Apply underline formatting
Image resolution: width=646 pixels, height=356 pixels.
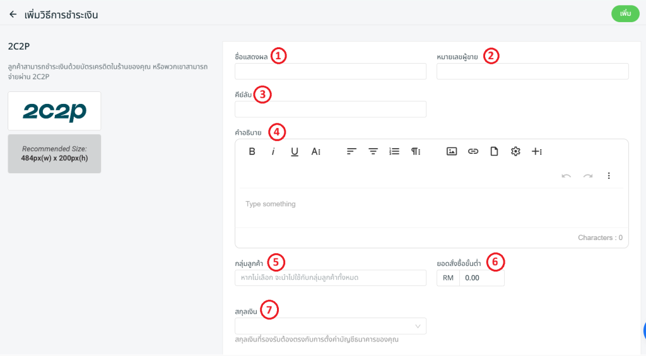295,151
